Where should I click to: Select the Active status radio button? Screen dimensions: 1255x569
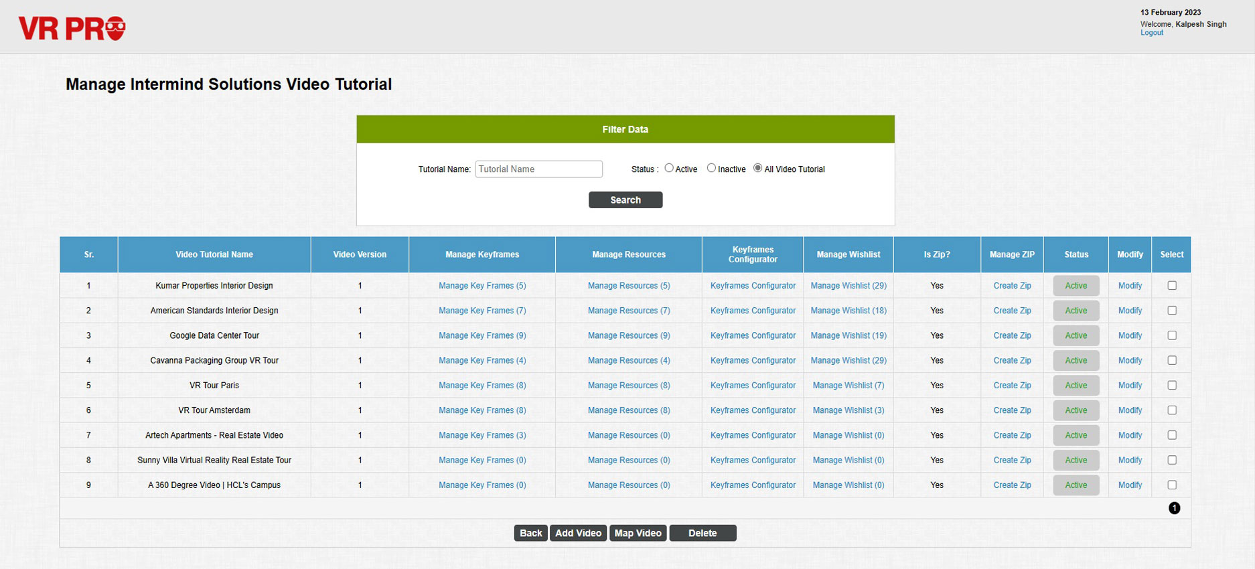669,168
